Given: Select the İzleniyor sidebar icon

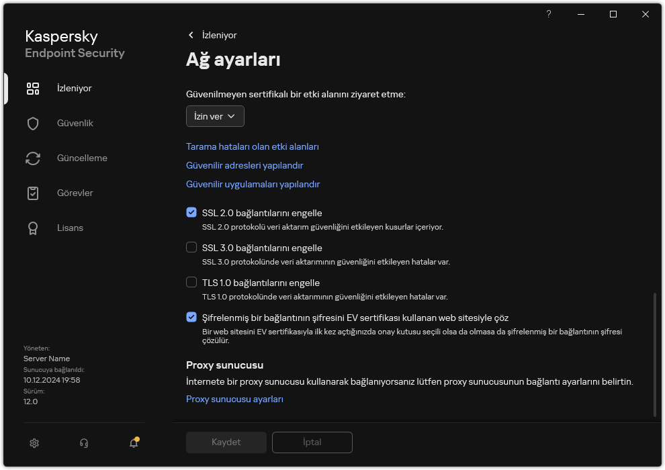Looking at the screenshot, I should pos(33,88).
